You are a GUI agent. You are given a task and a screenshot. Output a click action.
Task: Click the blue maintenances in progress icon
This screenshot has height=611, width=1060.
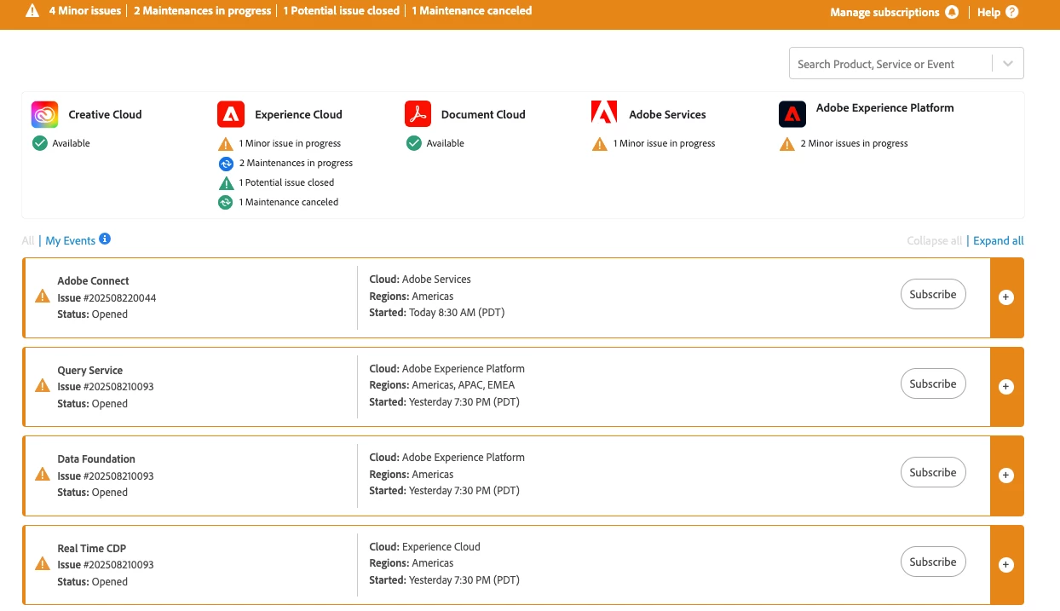(225, 163)
